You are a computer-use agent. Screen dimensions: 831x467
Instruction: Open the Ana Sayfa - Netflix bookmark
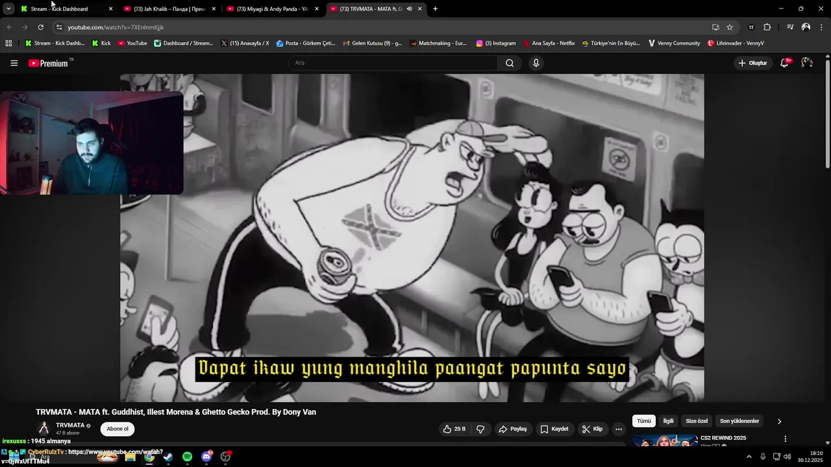549,43
